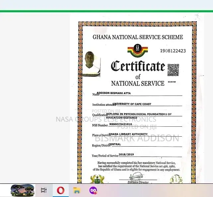Screen dimensions: 213x197
Task: Click the passport photo on the certificate
Action: pyautogui.click(x=91, y=64)
